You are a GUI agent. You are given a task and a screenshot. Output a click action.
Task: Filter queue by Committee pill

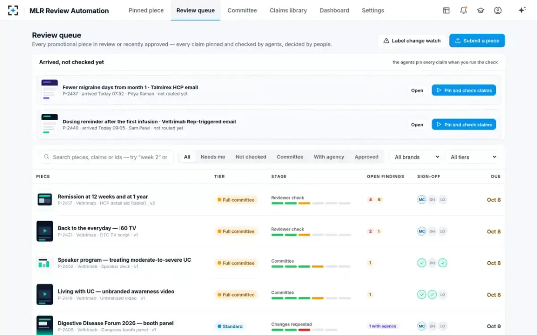pyautogui.click(x=290, y=157)
